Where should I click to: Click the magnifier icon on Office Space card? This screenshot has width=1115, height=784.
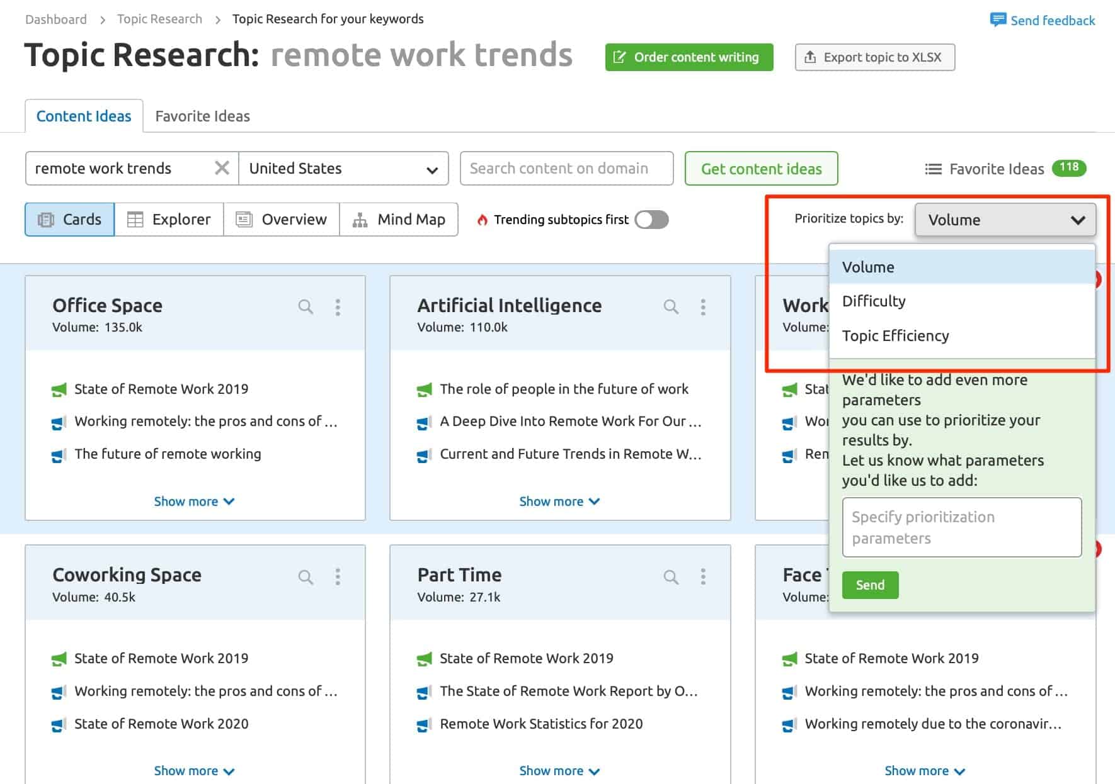point(306,306)
